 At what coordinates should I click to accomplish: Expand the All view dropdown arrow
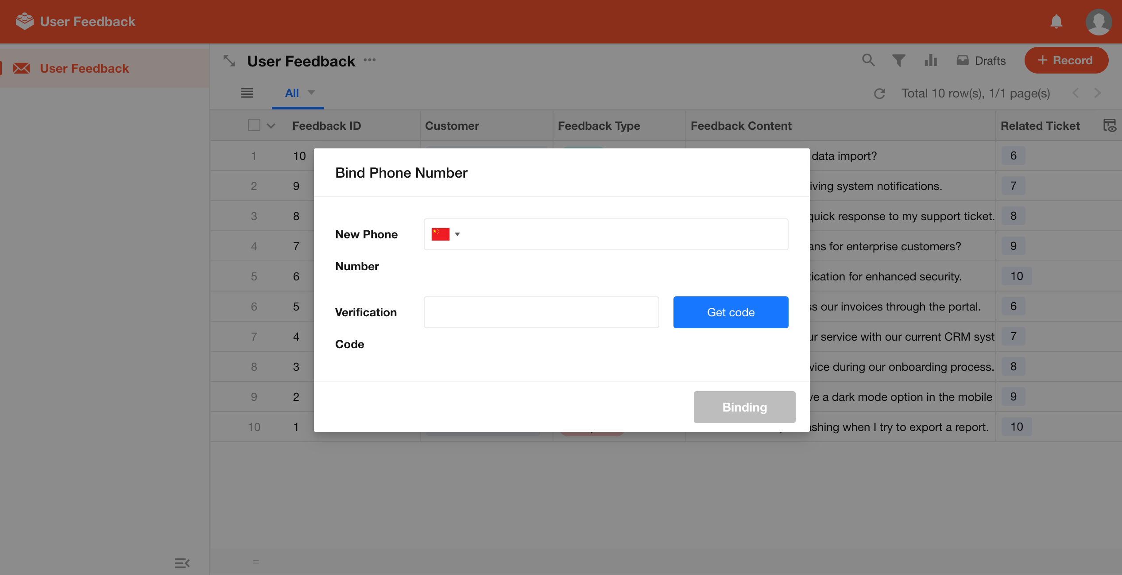311,93
